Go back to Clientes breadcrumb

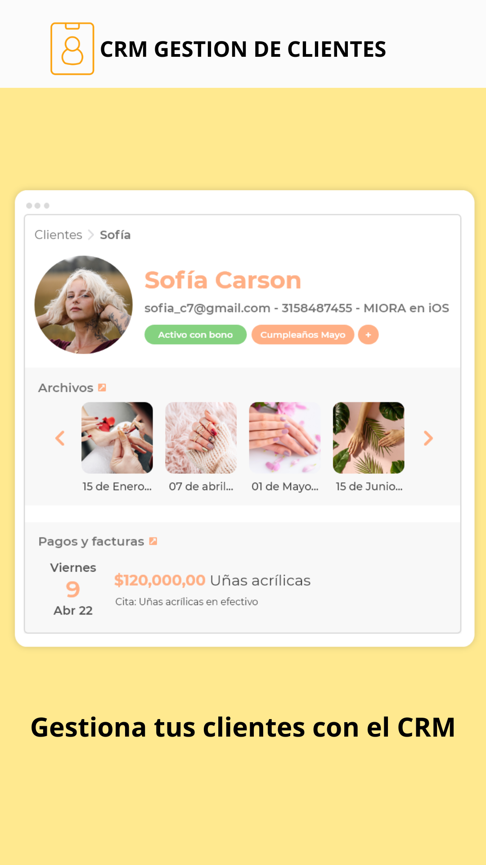tap(58, 235)
